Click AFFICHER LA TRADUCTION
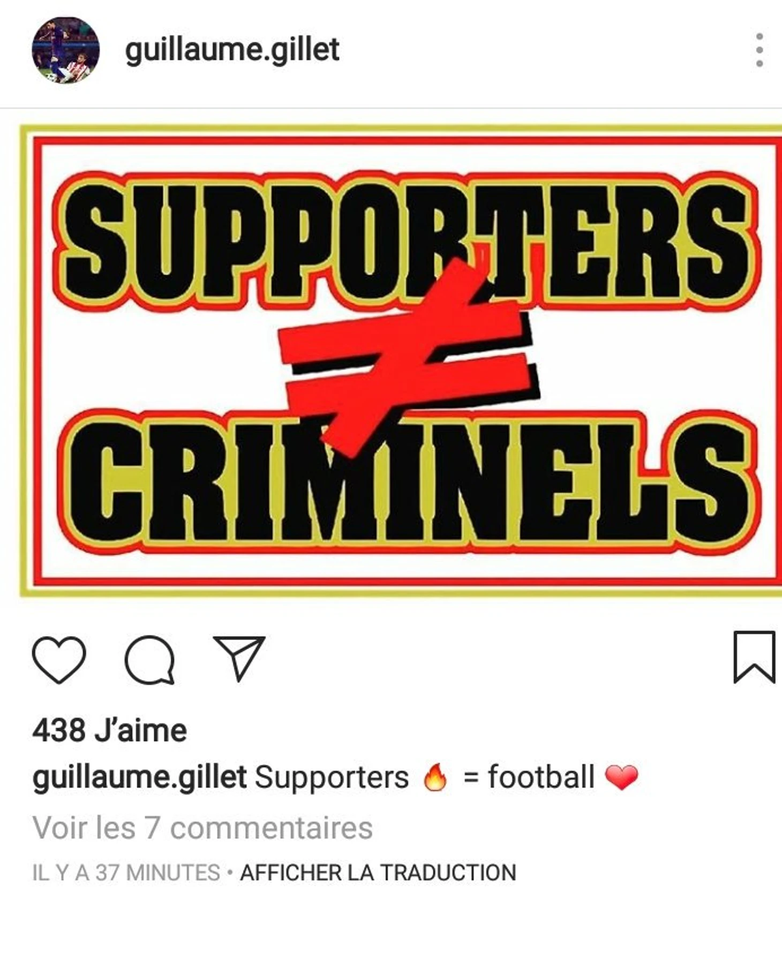Screen dimensions: 782x958 pos(378,873)
